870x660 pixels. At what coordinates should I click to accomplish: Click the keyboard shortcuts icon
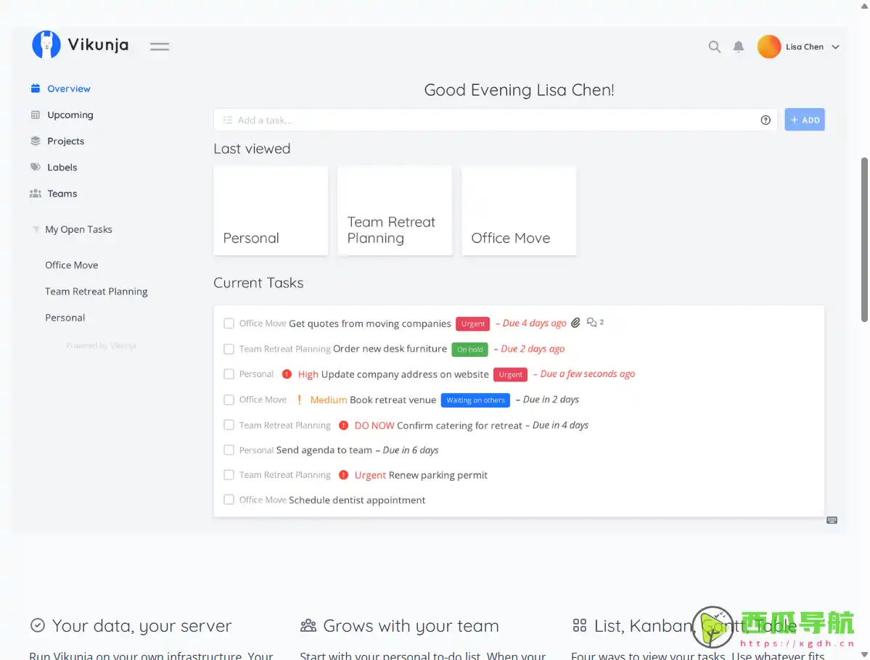(832, 520)
